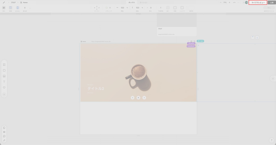Toggle the 表示 eye visibility icon
276x145 pixels.
[x=4, y=8]
